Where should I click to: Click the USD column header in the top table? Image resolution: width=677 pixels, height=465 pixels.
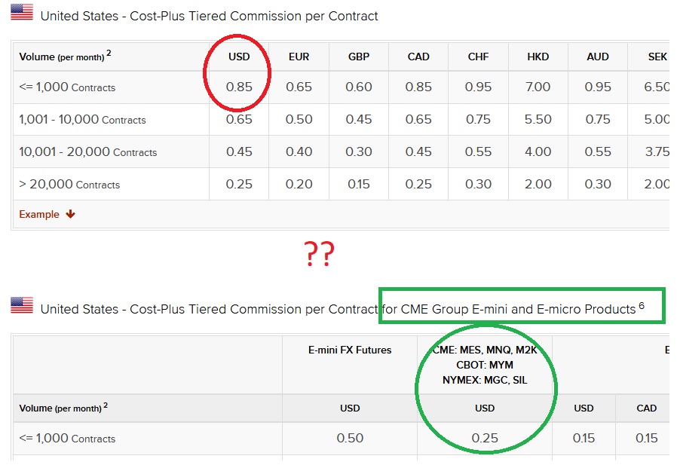point(239,57)
